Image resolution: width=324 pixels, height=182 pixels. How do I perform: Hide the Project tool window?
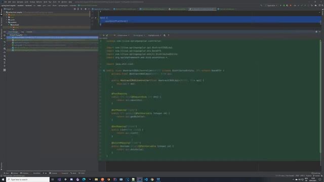pos(89,9)
